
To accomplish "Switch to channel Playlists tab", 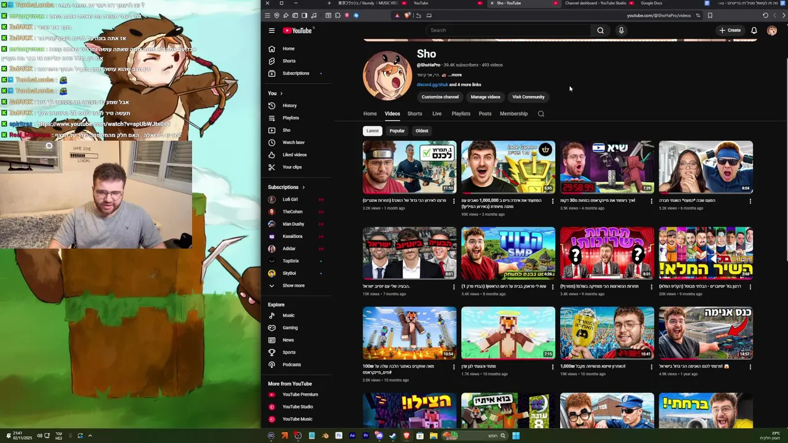I will pos(460,114).
